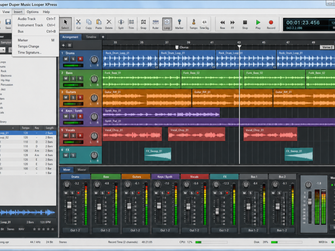Switch to the Master mixer tab
This screenshot has width=335, height=251.
coord(82,170)
